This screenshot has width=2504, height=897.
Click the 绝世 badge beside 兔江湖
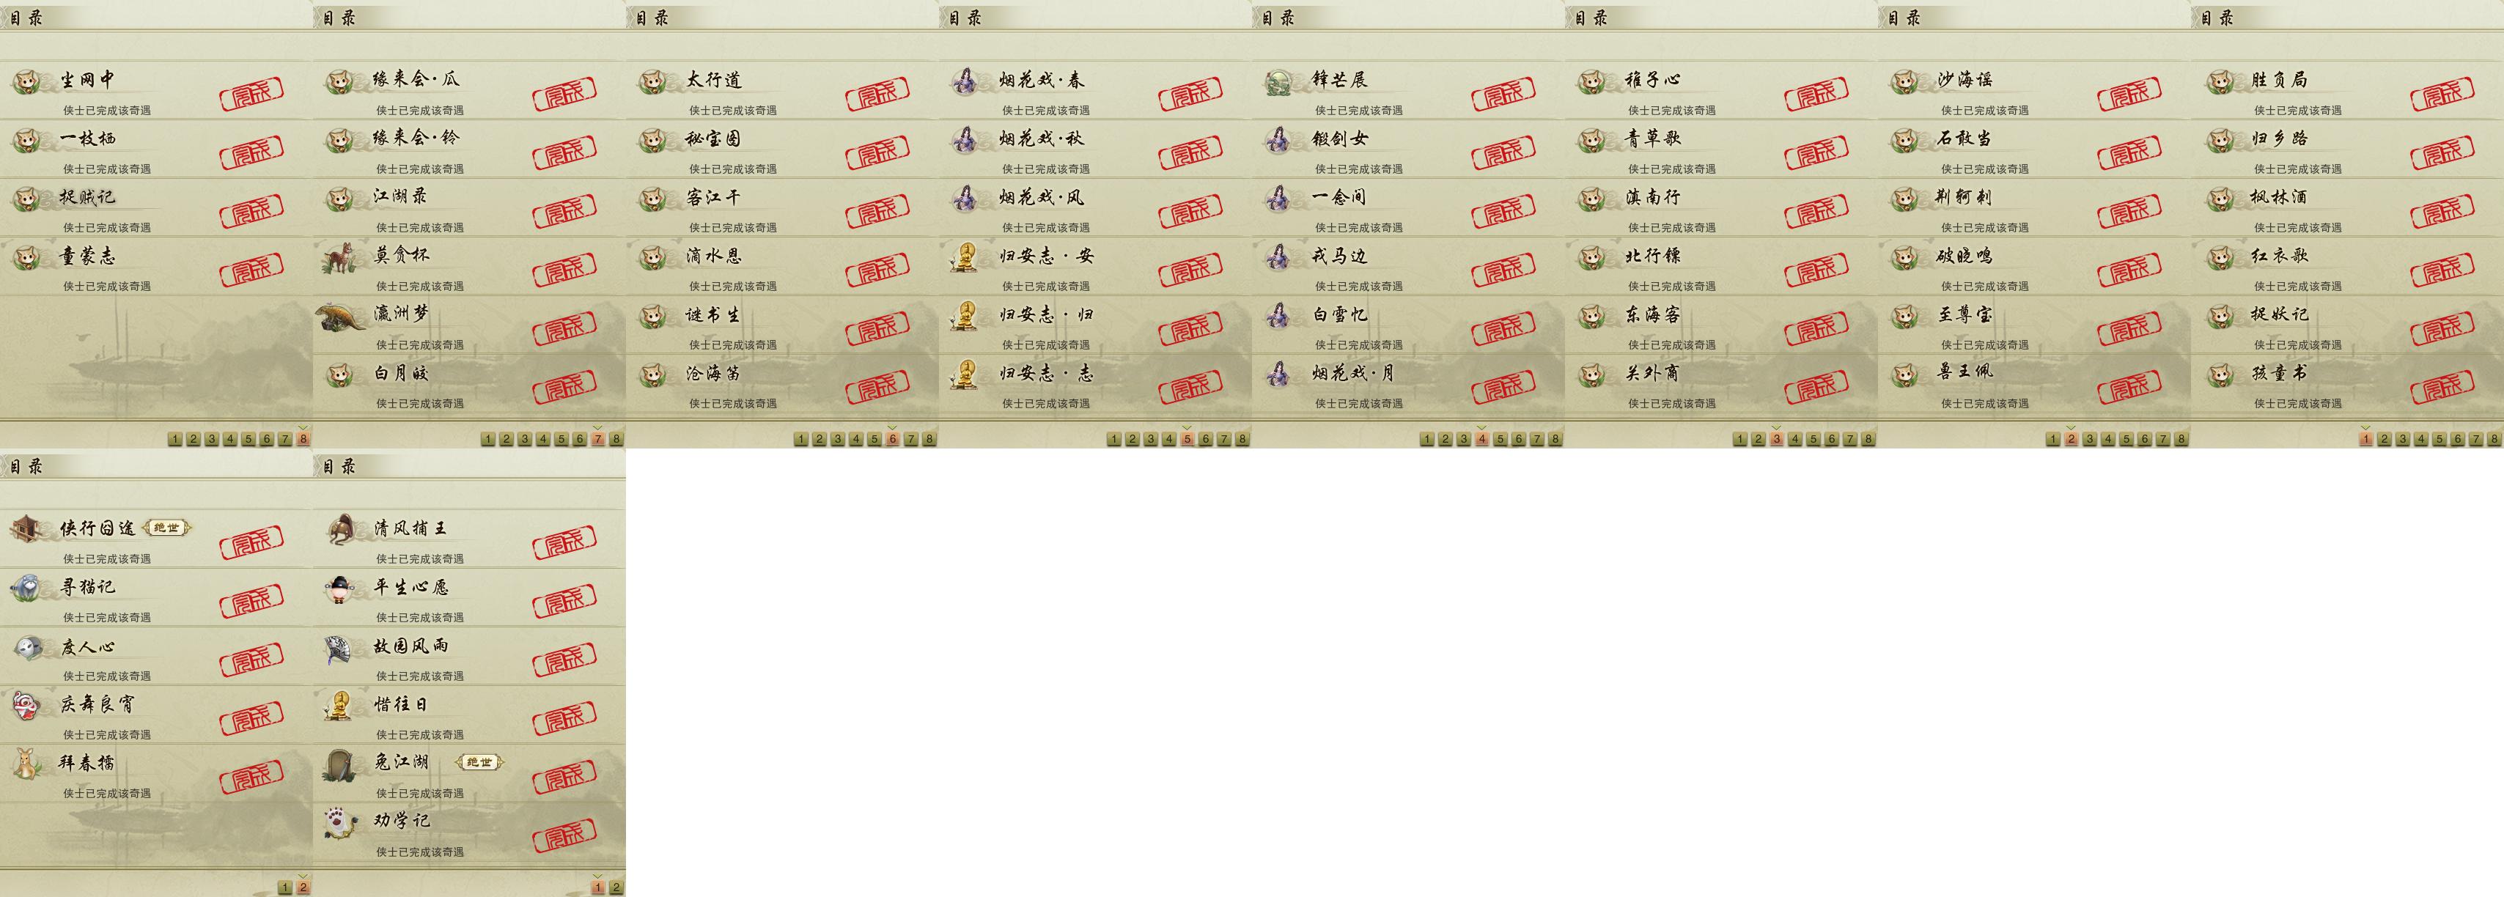click(479, 763)
